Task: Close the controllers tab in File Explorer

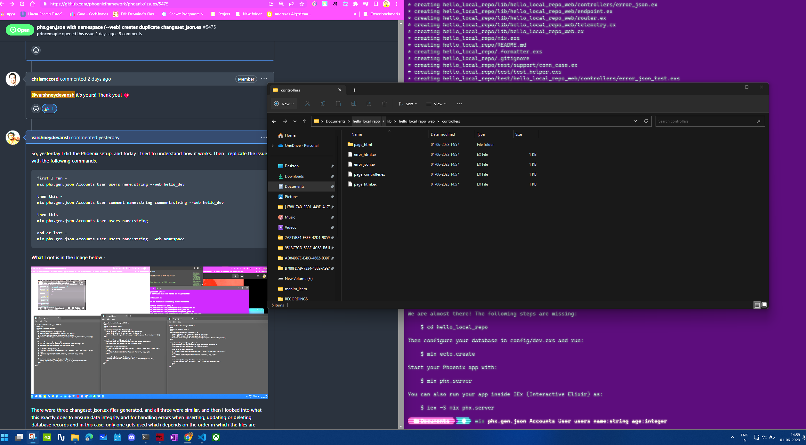Action: coord(340,90)
